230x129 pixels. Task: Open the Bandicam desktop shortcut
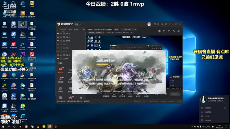[x=14, y=14]
